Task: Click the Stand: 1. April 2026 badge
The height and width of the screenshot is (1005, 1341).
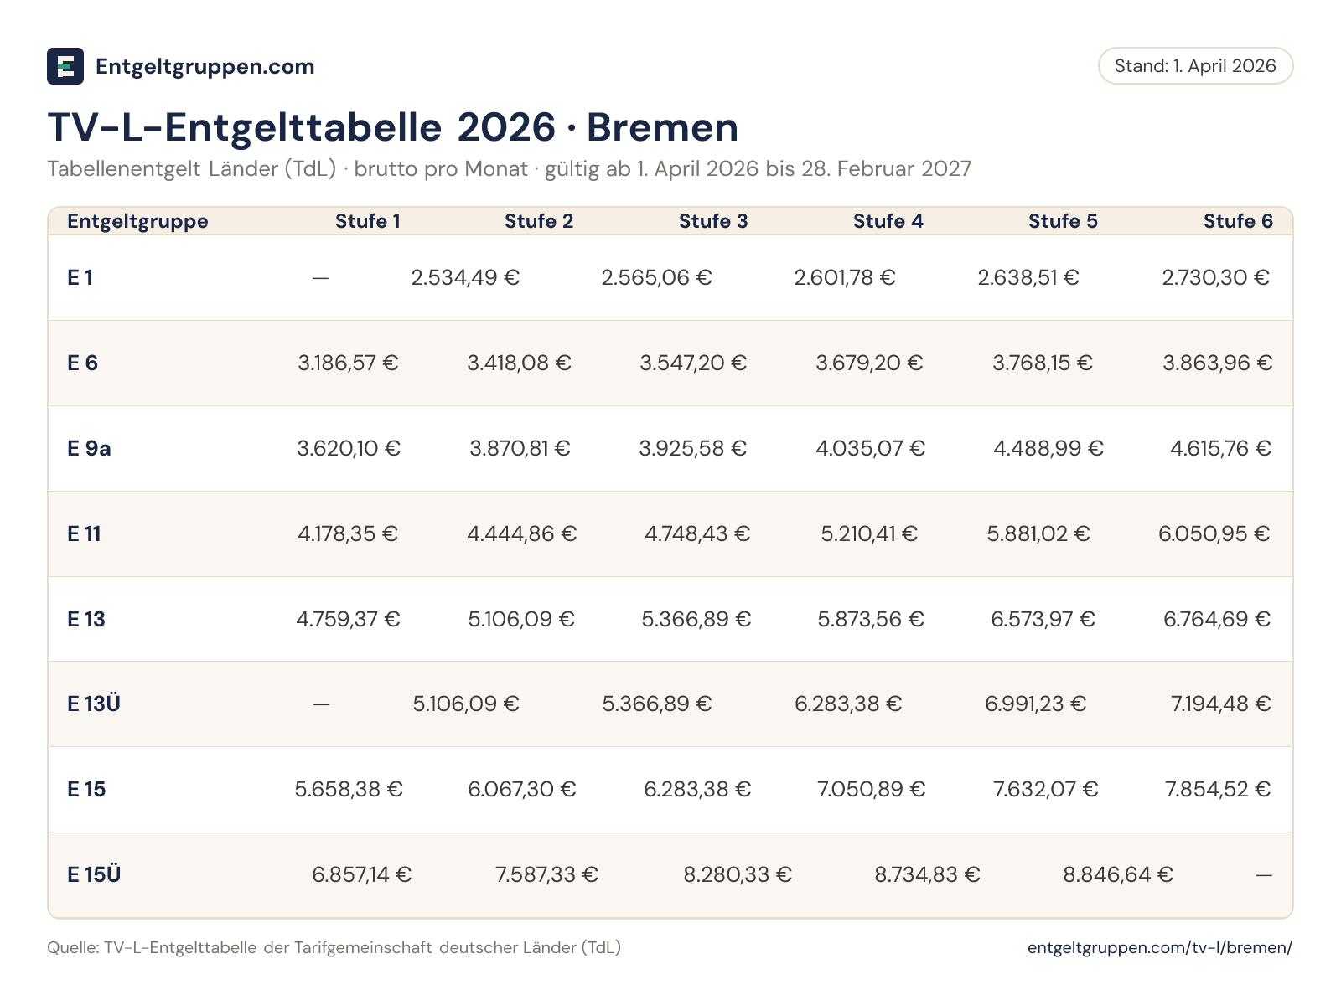Action: 1195,66
